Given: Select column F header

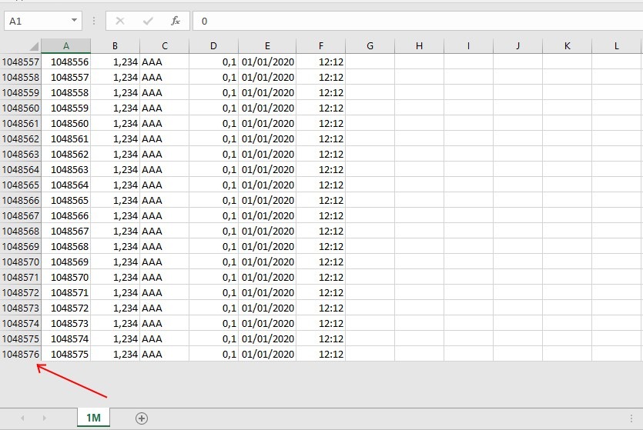Looking at the screenshot, I should point(320,46).
